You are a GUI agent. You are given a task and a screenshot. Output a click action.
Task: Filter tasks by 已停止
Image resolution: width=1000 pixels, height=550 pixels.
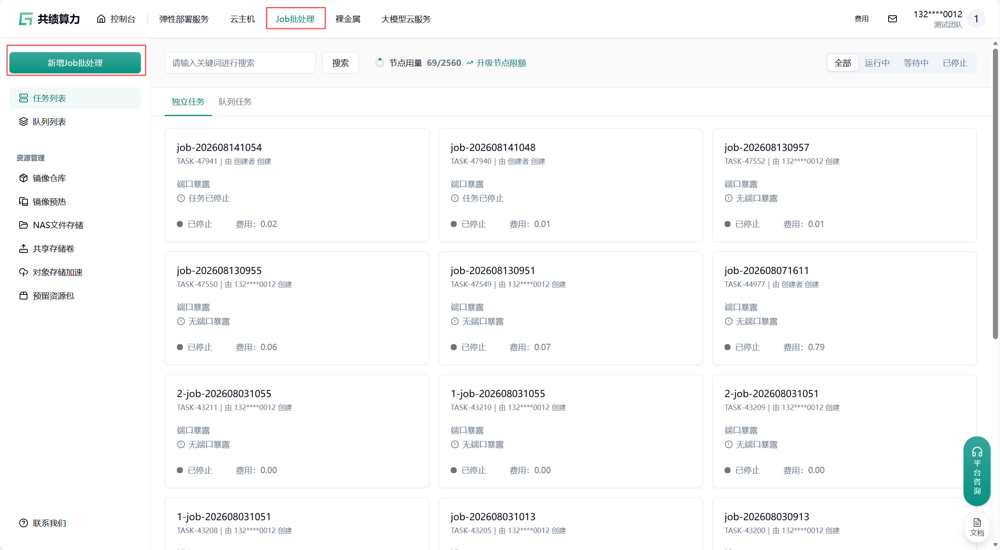[x=955, y=63]
